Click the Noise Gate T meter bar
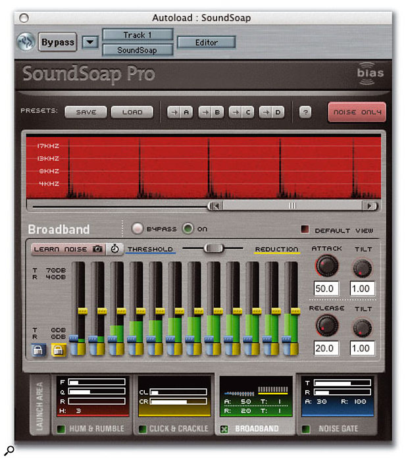The width and height of the screenshot is (408, 460). pyautogui.click(x=342, y=383)
